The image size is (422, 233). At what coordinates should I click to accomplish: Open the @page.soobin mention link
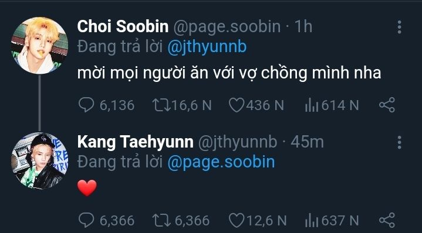221,163
